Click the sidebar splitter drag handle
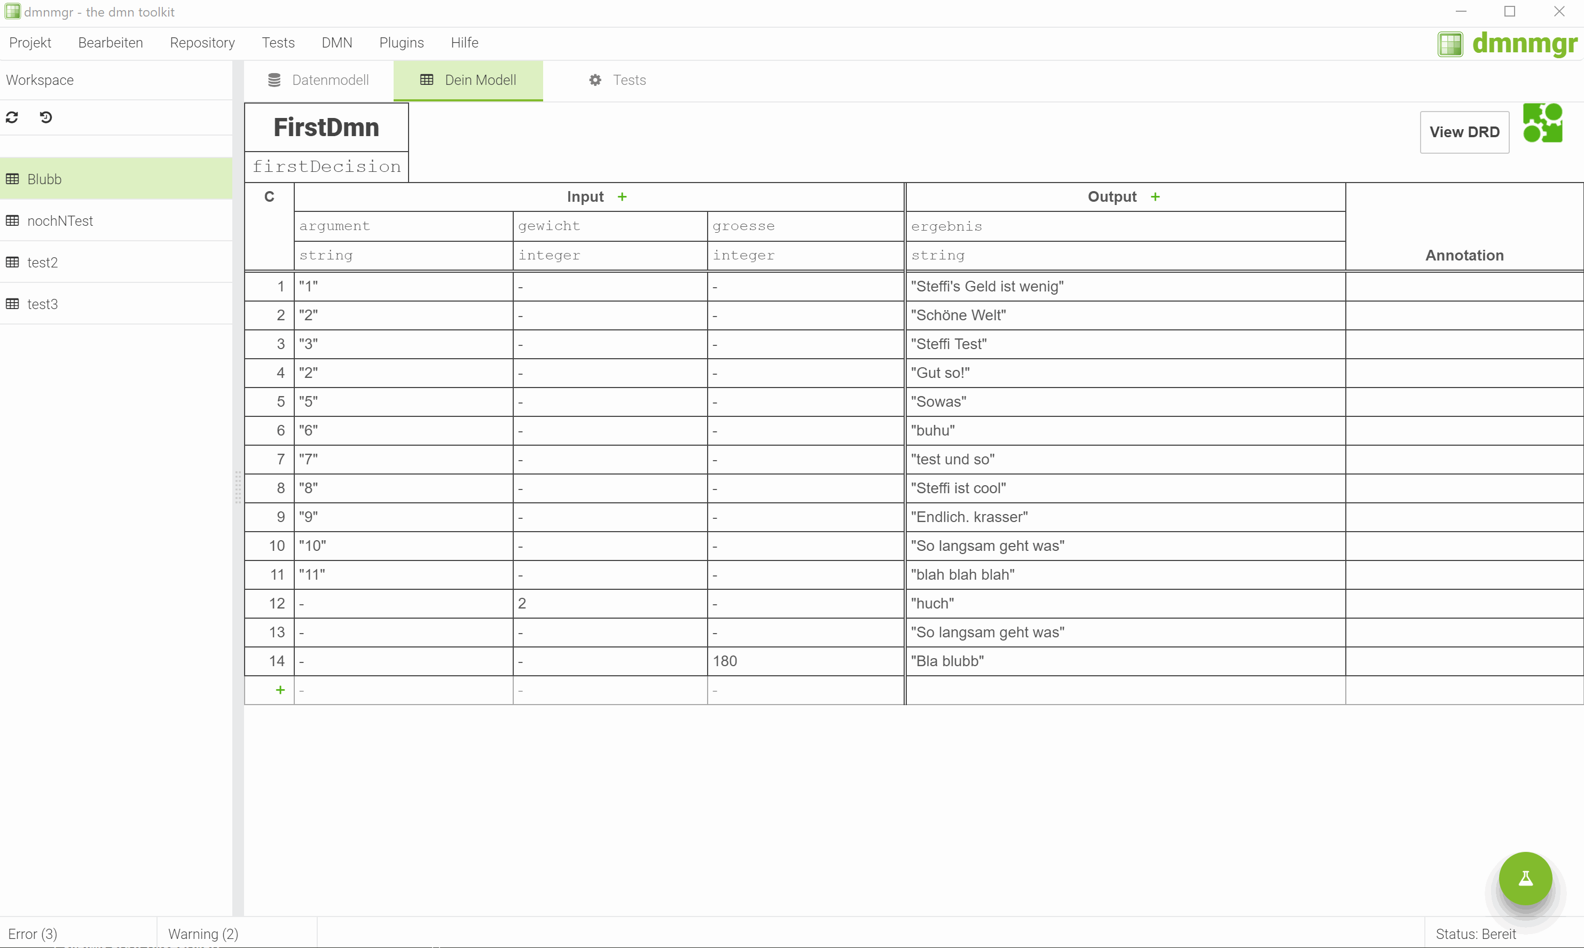The width and height of the screenshot is (1584, 948). [x=238, y=488]
